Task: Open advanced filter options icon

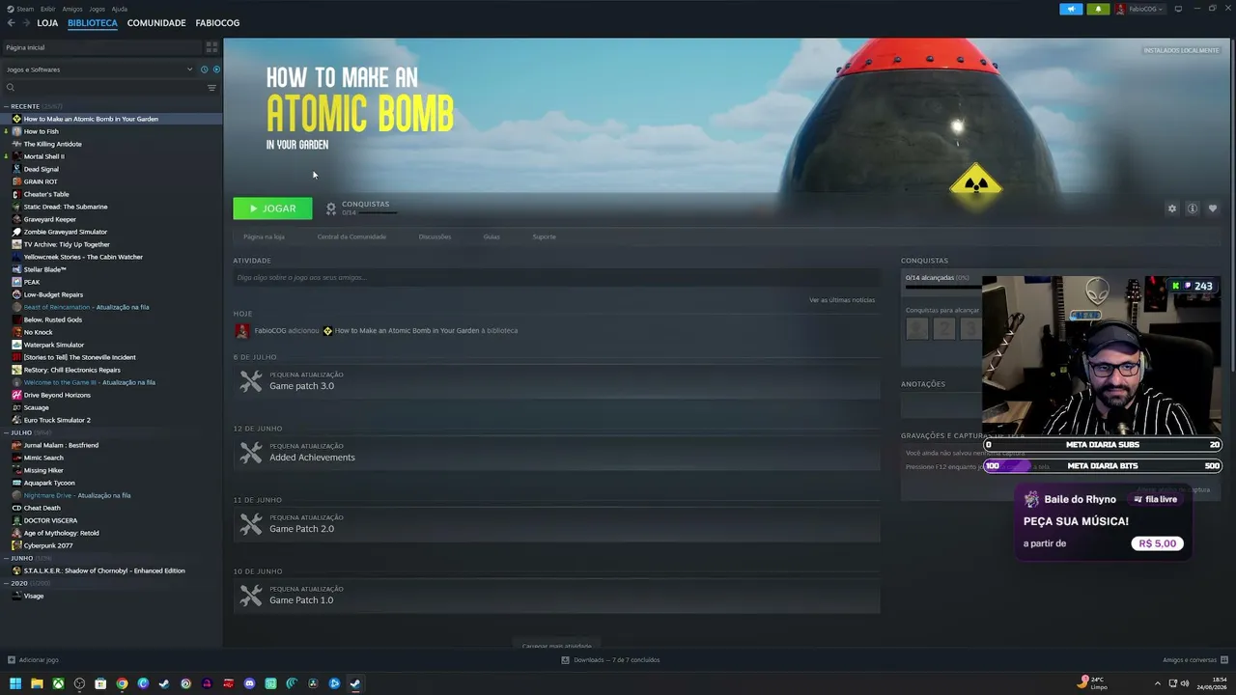Action: click(211, 88)
